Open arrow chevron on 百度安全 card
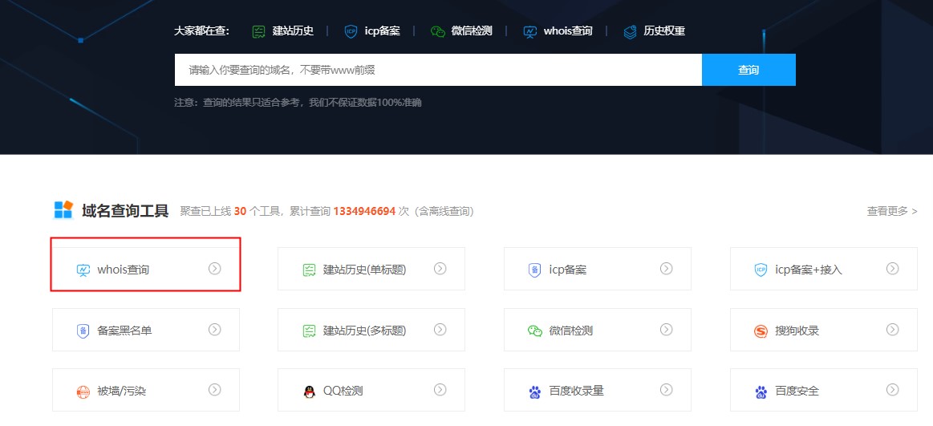 click(x=892, y=391)
